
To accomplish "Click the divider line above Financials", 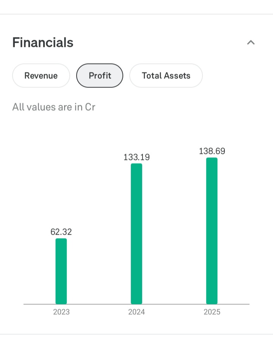I will click(x=136, y=14).
